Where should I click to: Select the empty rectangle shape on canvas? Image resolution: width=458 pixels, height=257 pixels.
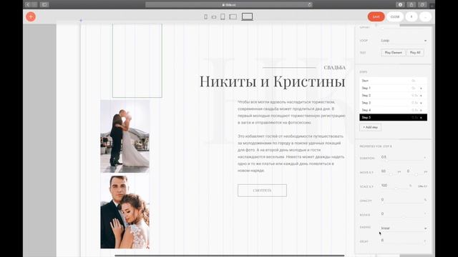137,61
